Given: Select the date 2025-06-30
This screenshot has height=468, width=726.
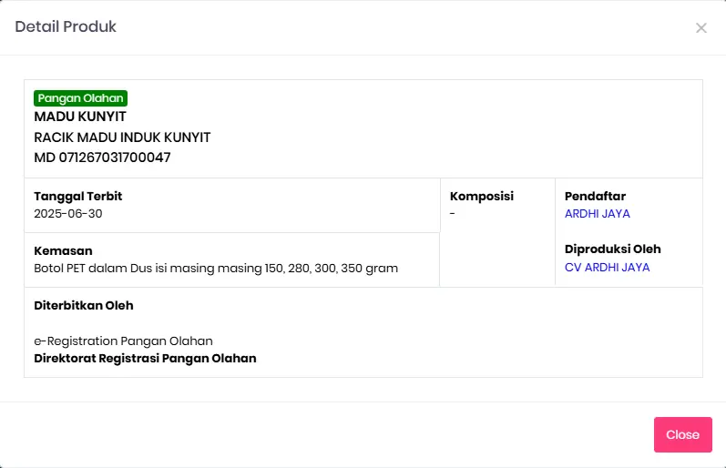Looking at the screenshot, I should point(68,214).
